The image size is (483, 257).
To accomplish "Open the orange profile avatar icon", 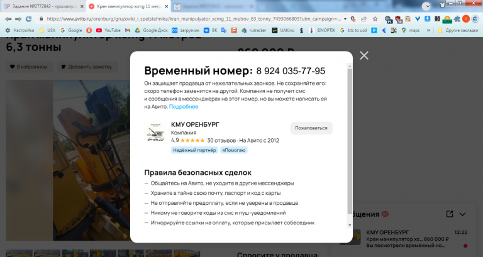I will (466, 19).
